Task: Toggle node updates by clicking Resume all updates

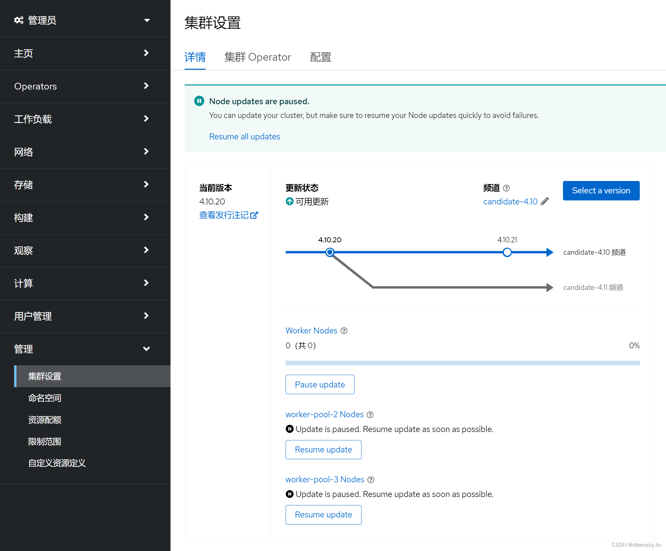Action: click(x=244, y=136)
